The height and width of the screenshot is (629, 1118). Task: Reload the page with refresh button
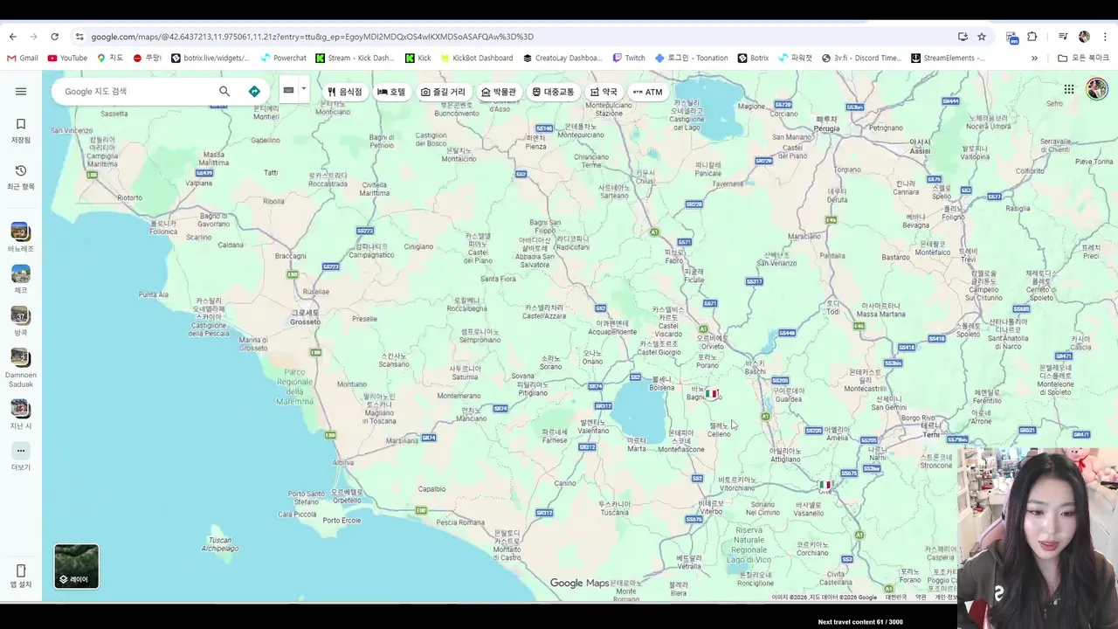click(54, 37)
